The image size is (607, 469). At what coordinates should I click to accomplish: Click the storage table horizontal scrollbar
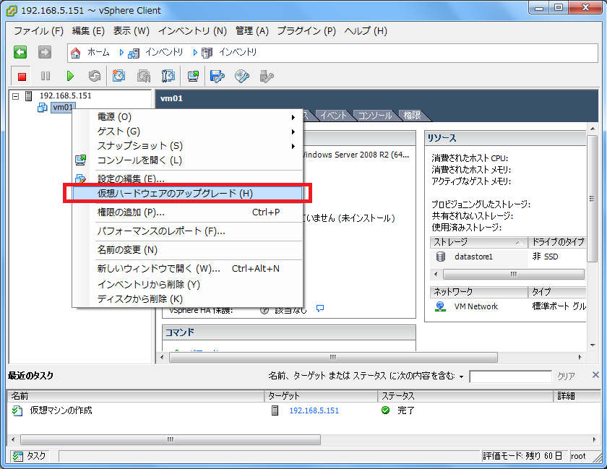tap(514, 274)
